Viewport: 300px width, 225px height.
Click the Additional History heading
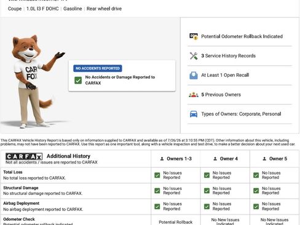coord(68,156)
